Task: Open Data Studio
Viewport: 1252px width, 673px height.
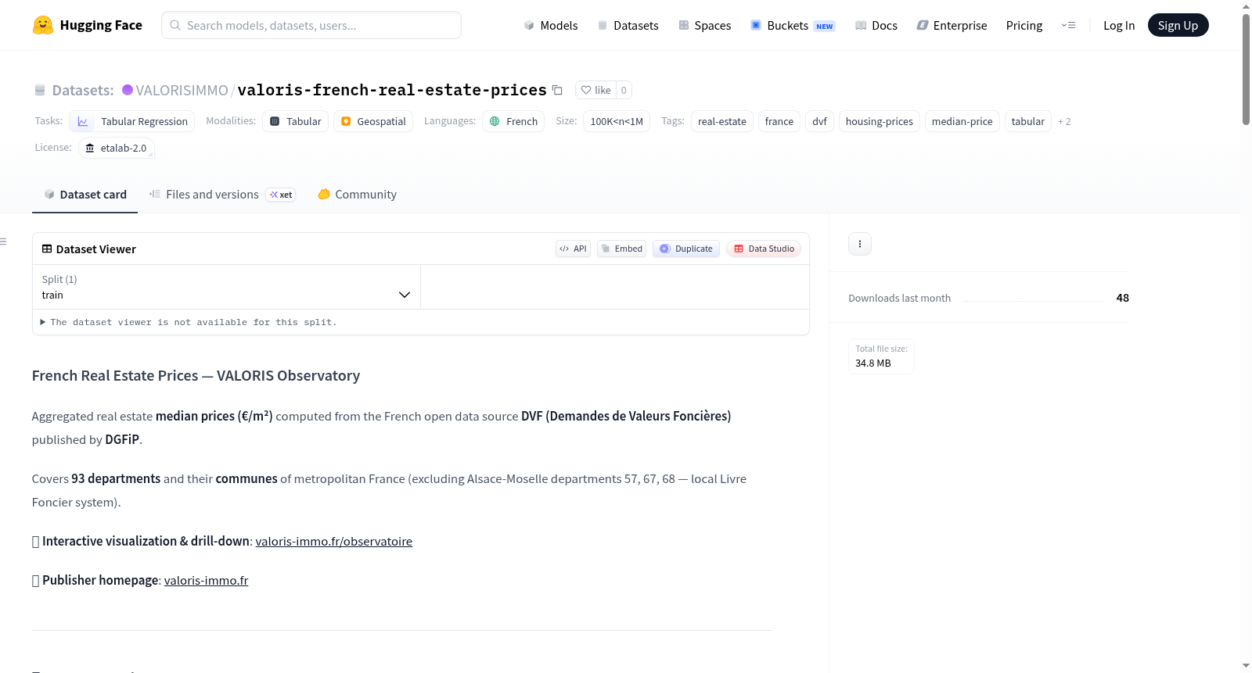Action: pyautogui.click(x=764, y=249)
